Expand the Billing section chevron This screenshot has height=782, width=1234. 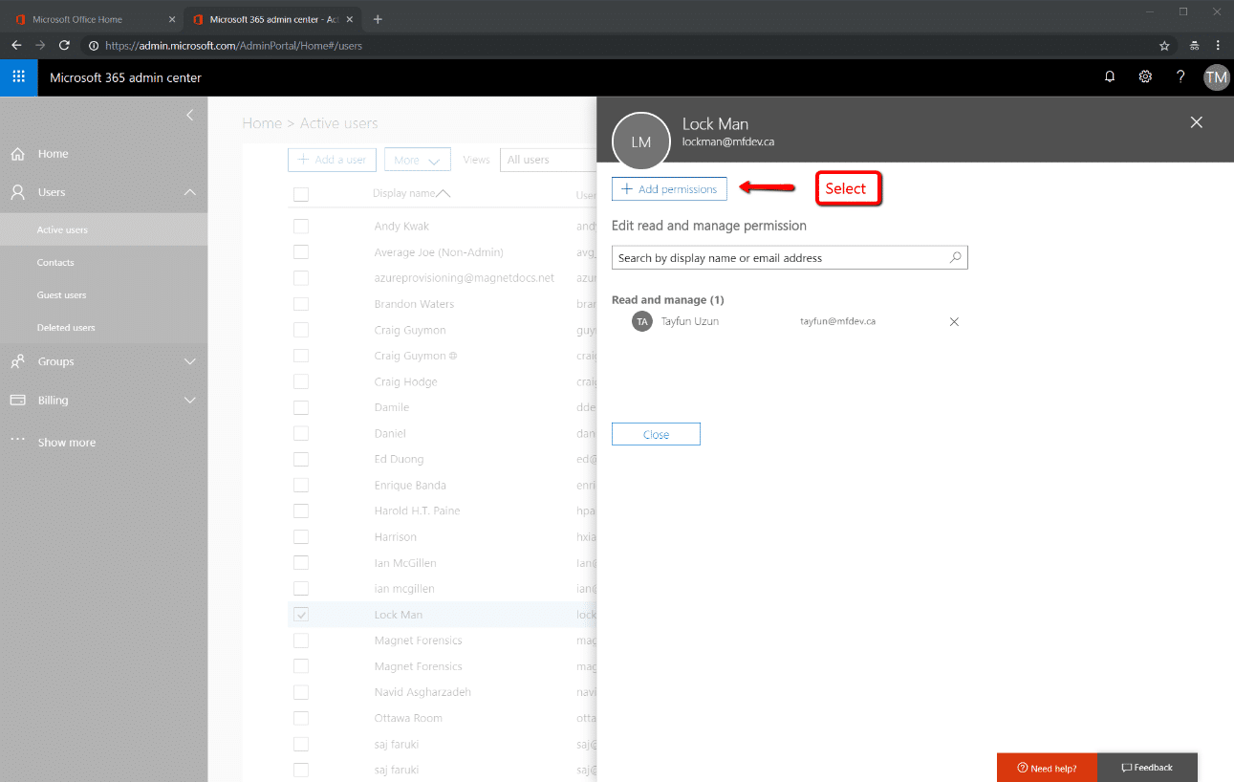(x=189, y=401)
